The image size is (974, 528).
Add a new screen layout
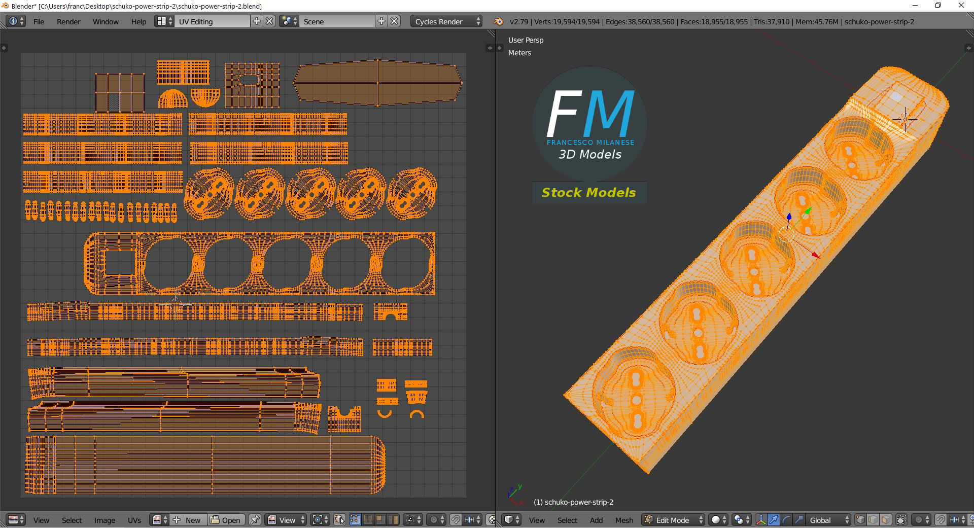pyautogui.click(x=257, y=21)
